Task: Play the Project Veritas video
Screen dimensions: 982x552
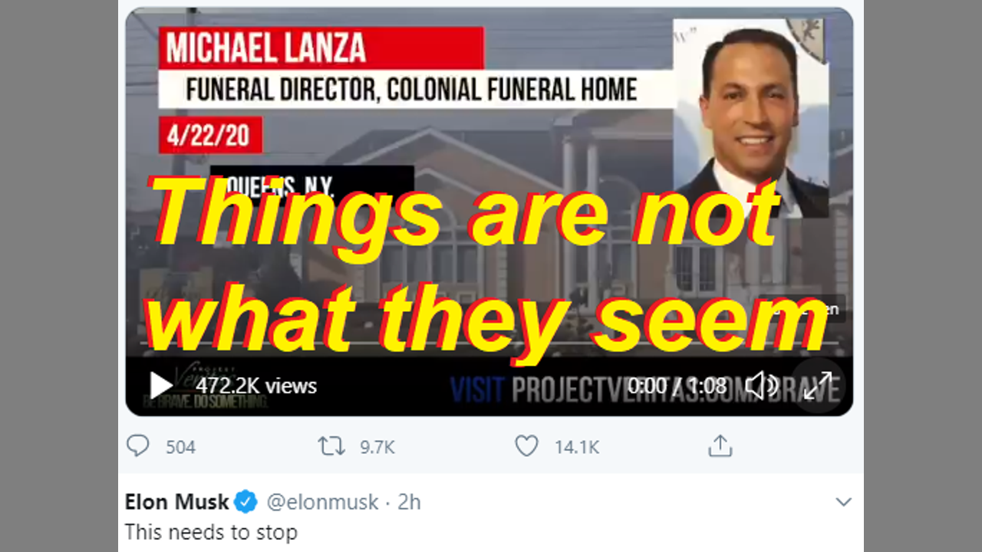Action: (161, 385)
